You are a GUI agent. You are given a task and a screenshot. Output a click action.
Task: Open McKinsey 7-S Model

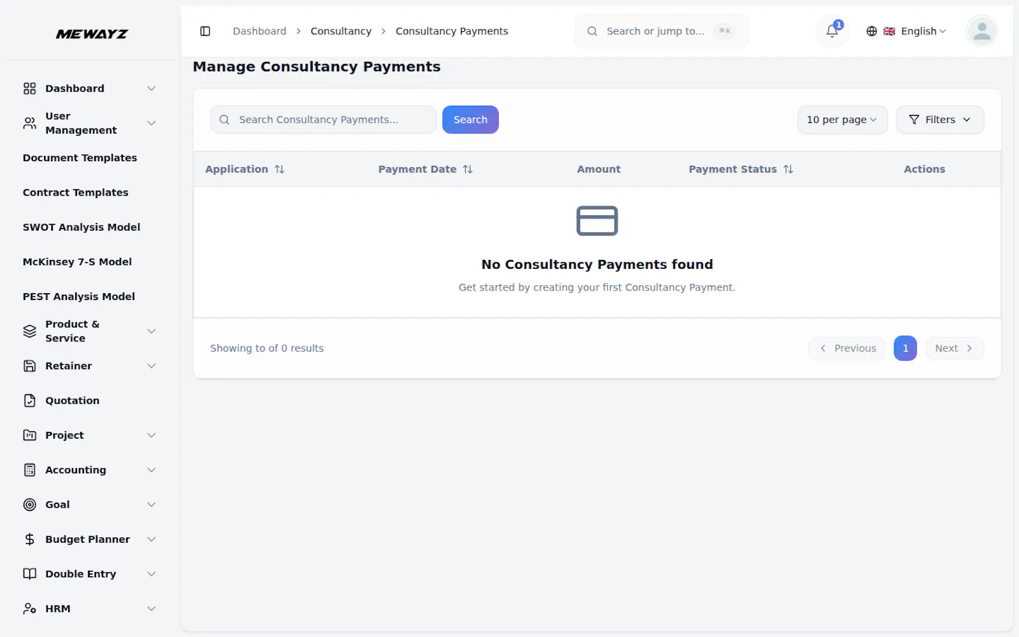[x=77, y=262]
